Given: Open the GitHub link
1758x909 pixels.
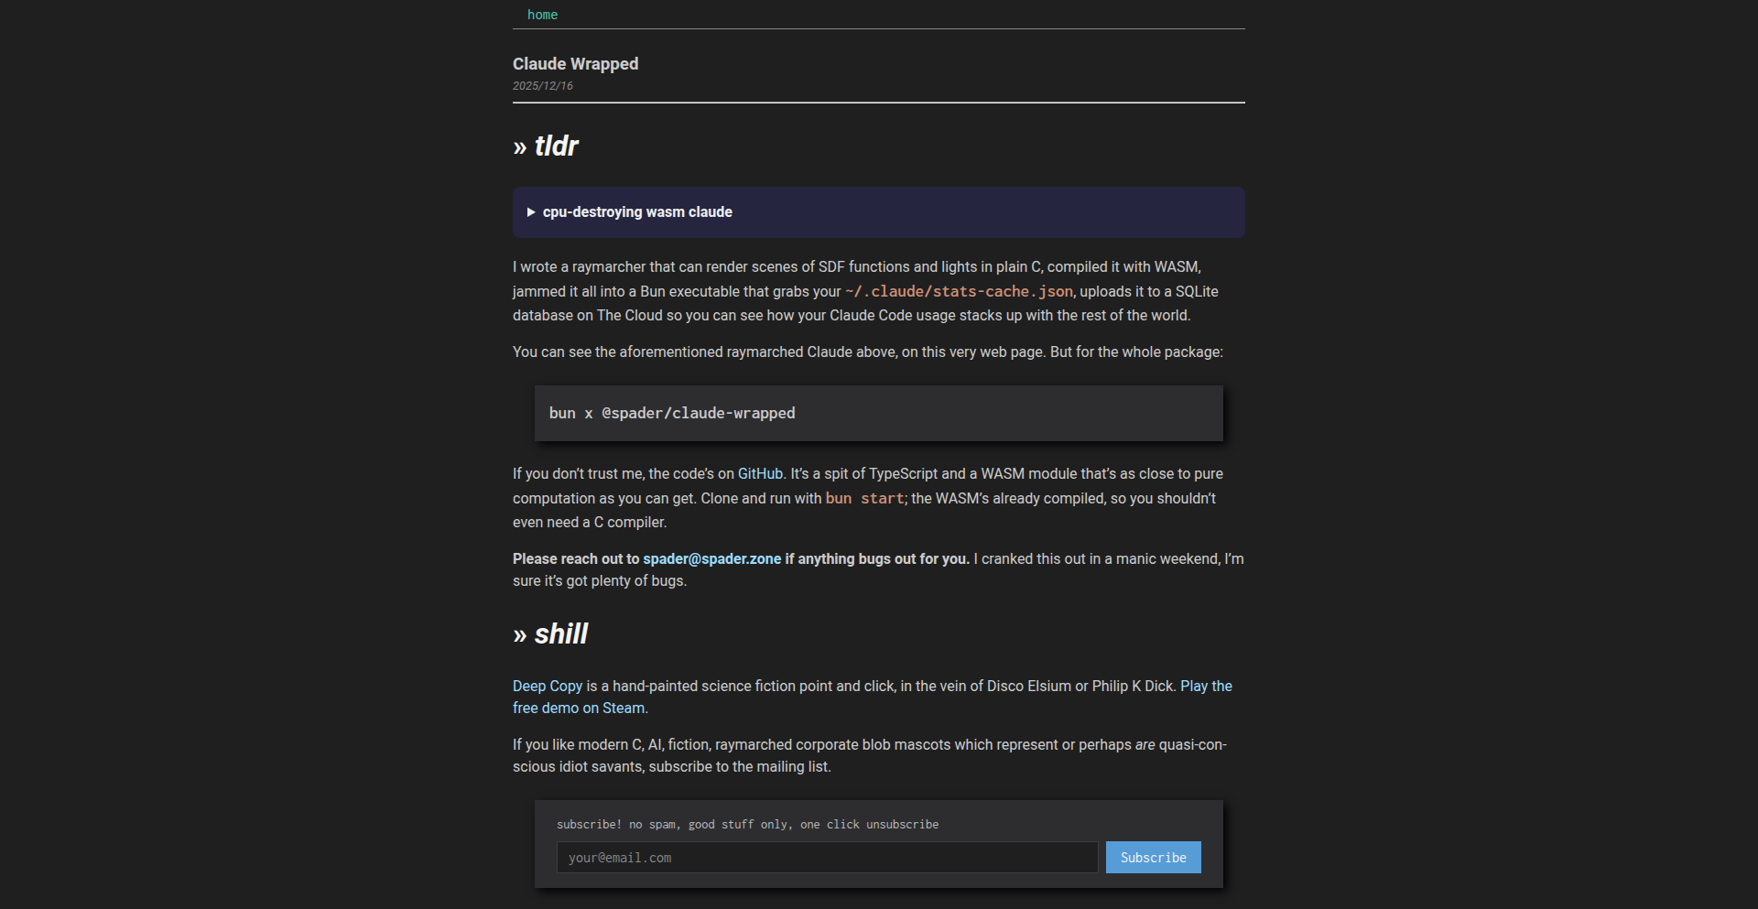Looking at the screenshot, I should click(760, 474).
